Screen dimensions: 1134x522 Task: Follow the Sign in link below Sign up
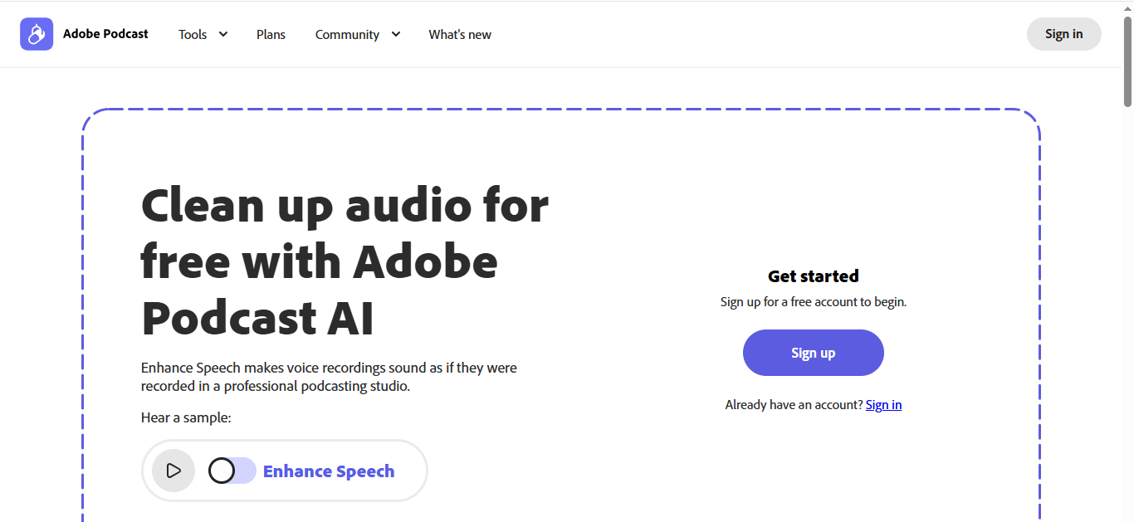tap(883, 405)
